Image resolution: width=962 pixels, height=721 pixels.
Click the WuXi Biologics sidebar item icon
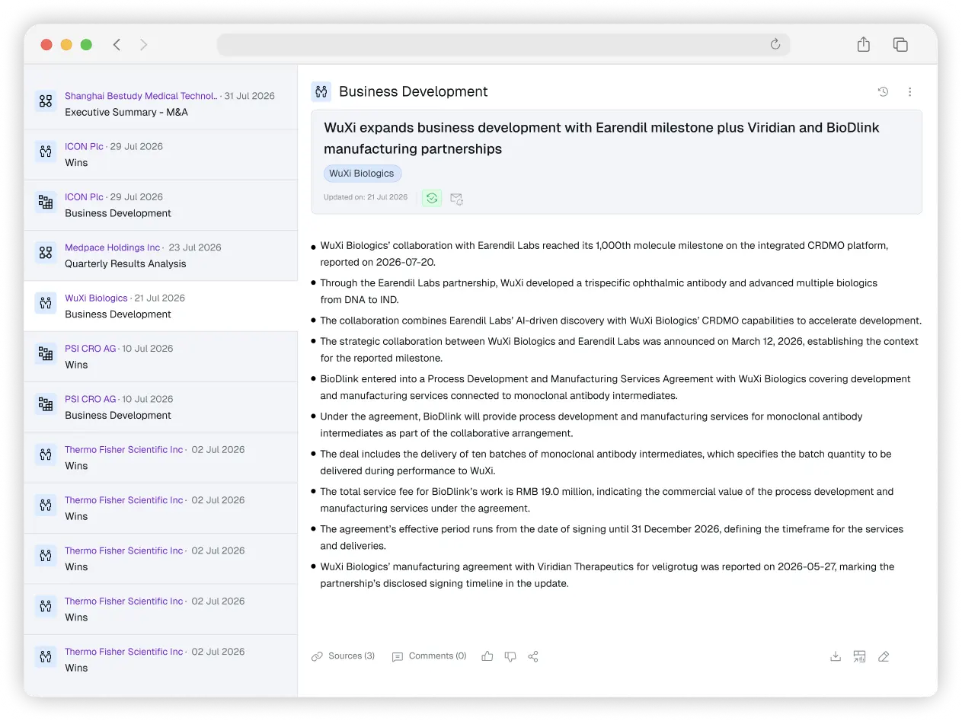coord(46,303)
